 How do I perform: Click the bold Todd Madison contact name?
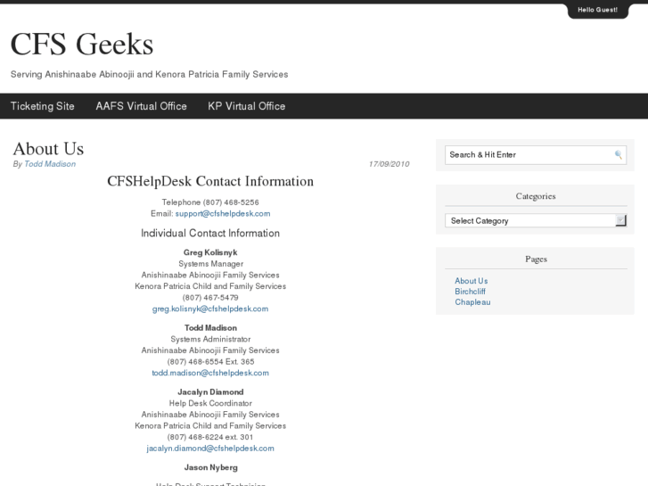[210, 328]
